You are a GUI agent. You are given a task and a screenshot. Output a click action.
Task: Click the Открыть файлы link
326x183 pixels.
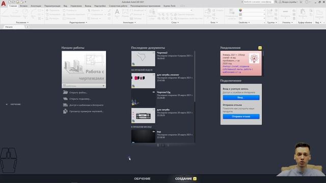pos(78,93)
